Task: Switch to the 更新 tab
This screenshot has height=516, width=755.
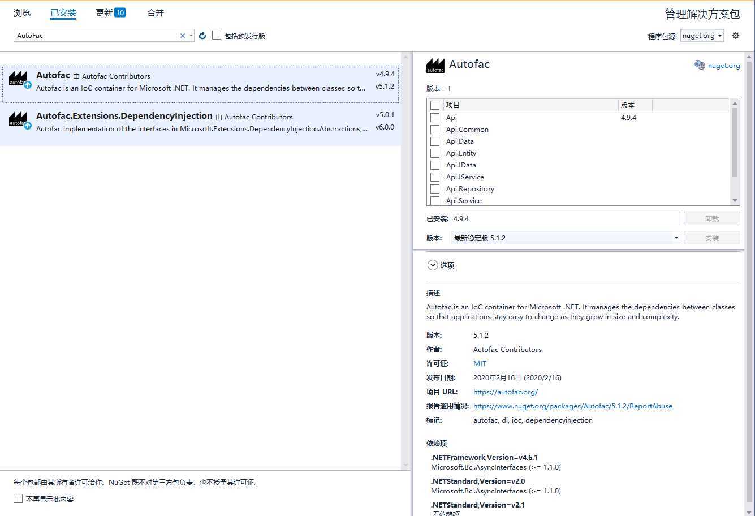Action: pos(110,12)
